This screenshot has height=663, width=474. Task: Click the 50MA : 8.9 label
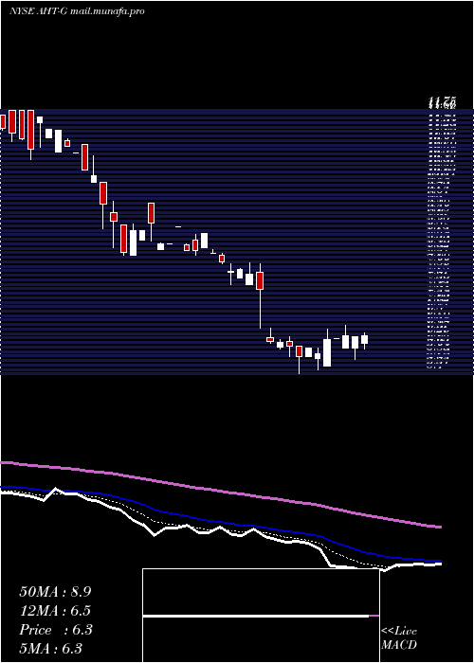(x=55, y=592)
